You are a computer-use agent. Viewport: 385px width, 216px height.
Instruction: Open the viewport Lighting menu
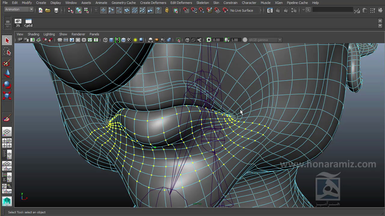coord(49,34)
